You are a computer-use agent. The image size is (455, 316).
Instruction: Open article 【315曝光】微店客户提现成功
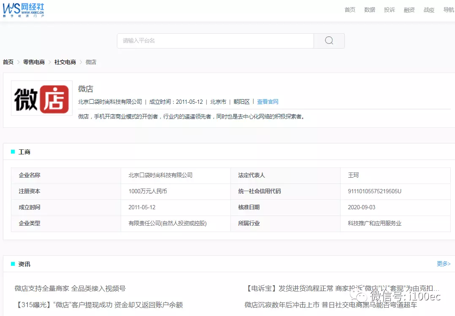(x=99, y=305)
